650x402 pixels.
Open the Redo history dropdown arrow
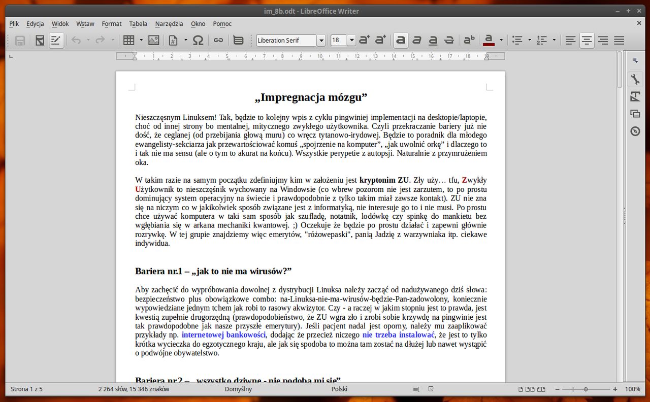(112, 40)
